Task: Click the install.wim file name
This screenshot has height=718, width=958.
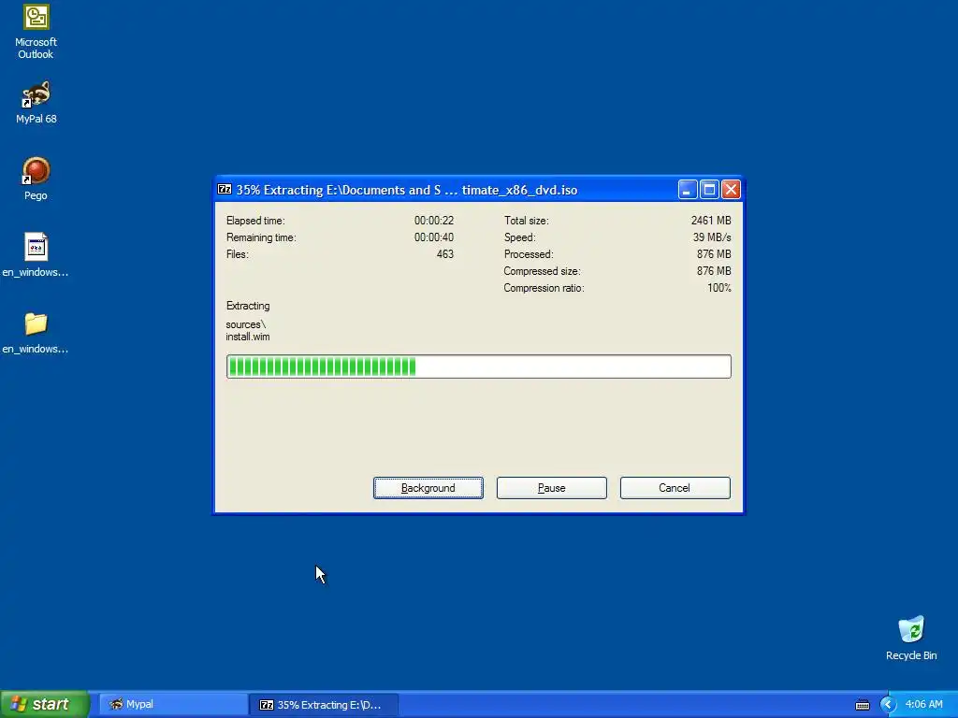Action: 247,337
